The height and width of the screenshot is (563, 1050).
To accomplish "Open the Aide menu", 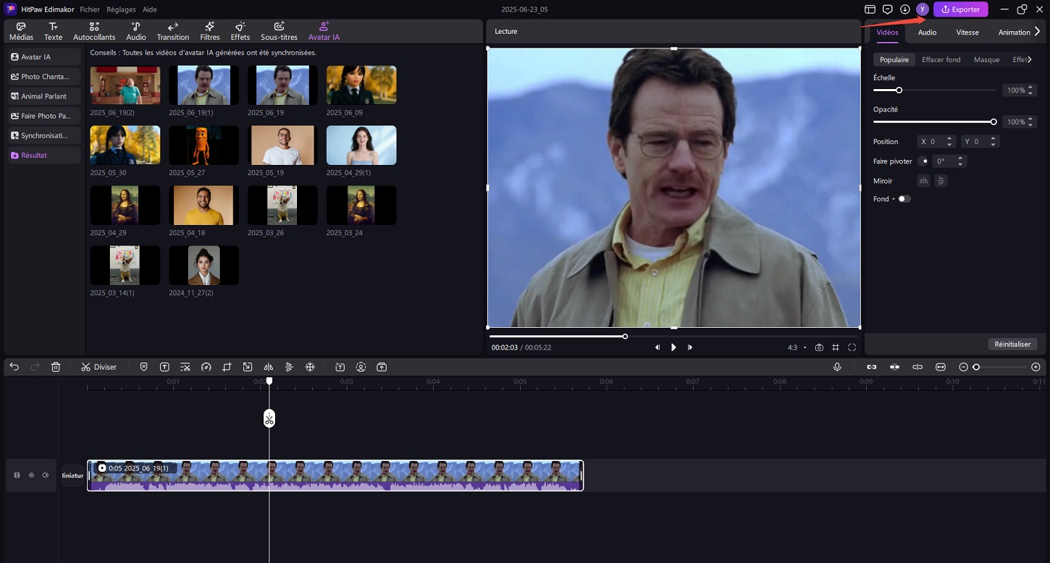I will click(x=149, y=9).
